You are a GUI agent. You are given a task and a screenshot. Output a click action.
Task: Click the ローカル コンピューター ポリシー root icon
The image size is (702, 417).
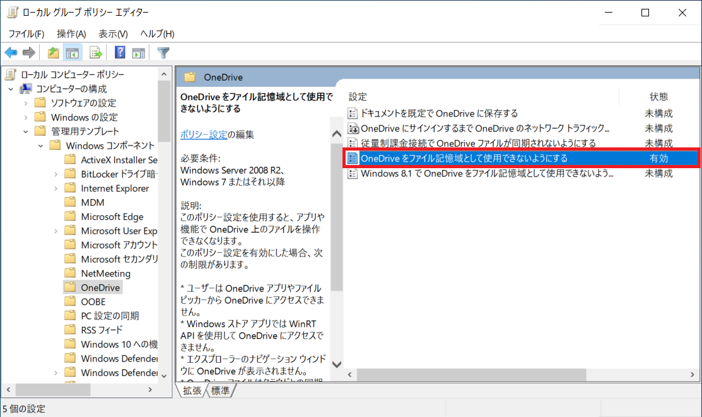[11, 74]
